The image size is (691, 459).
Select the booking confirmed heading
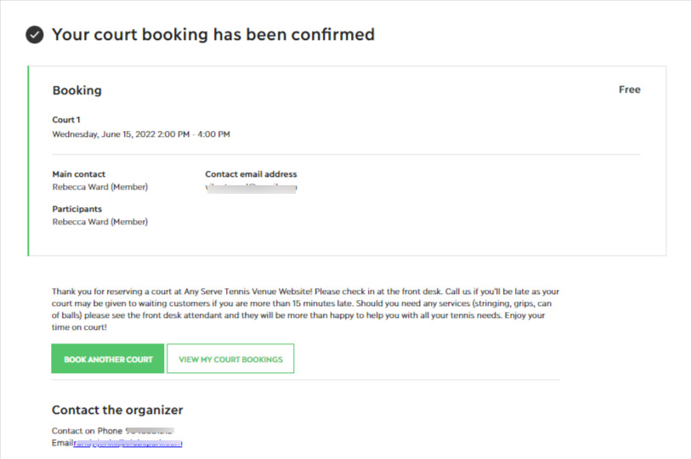[x=213, y=34]
